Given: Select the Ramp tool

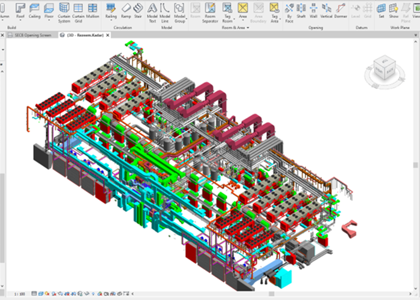Looking at the screenshot, I should tap(126, 11).
